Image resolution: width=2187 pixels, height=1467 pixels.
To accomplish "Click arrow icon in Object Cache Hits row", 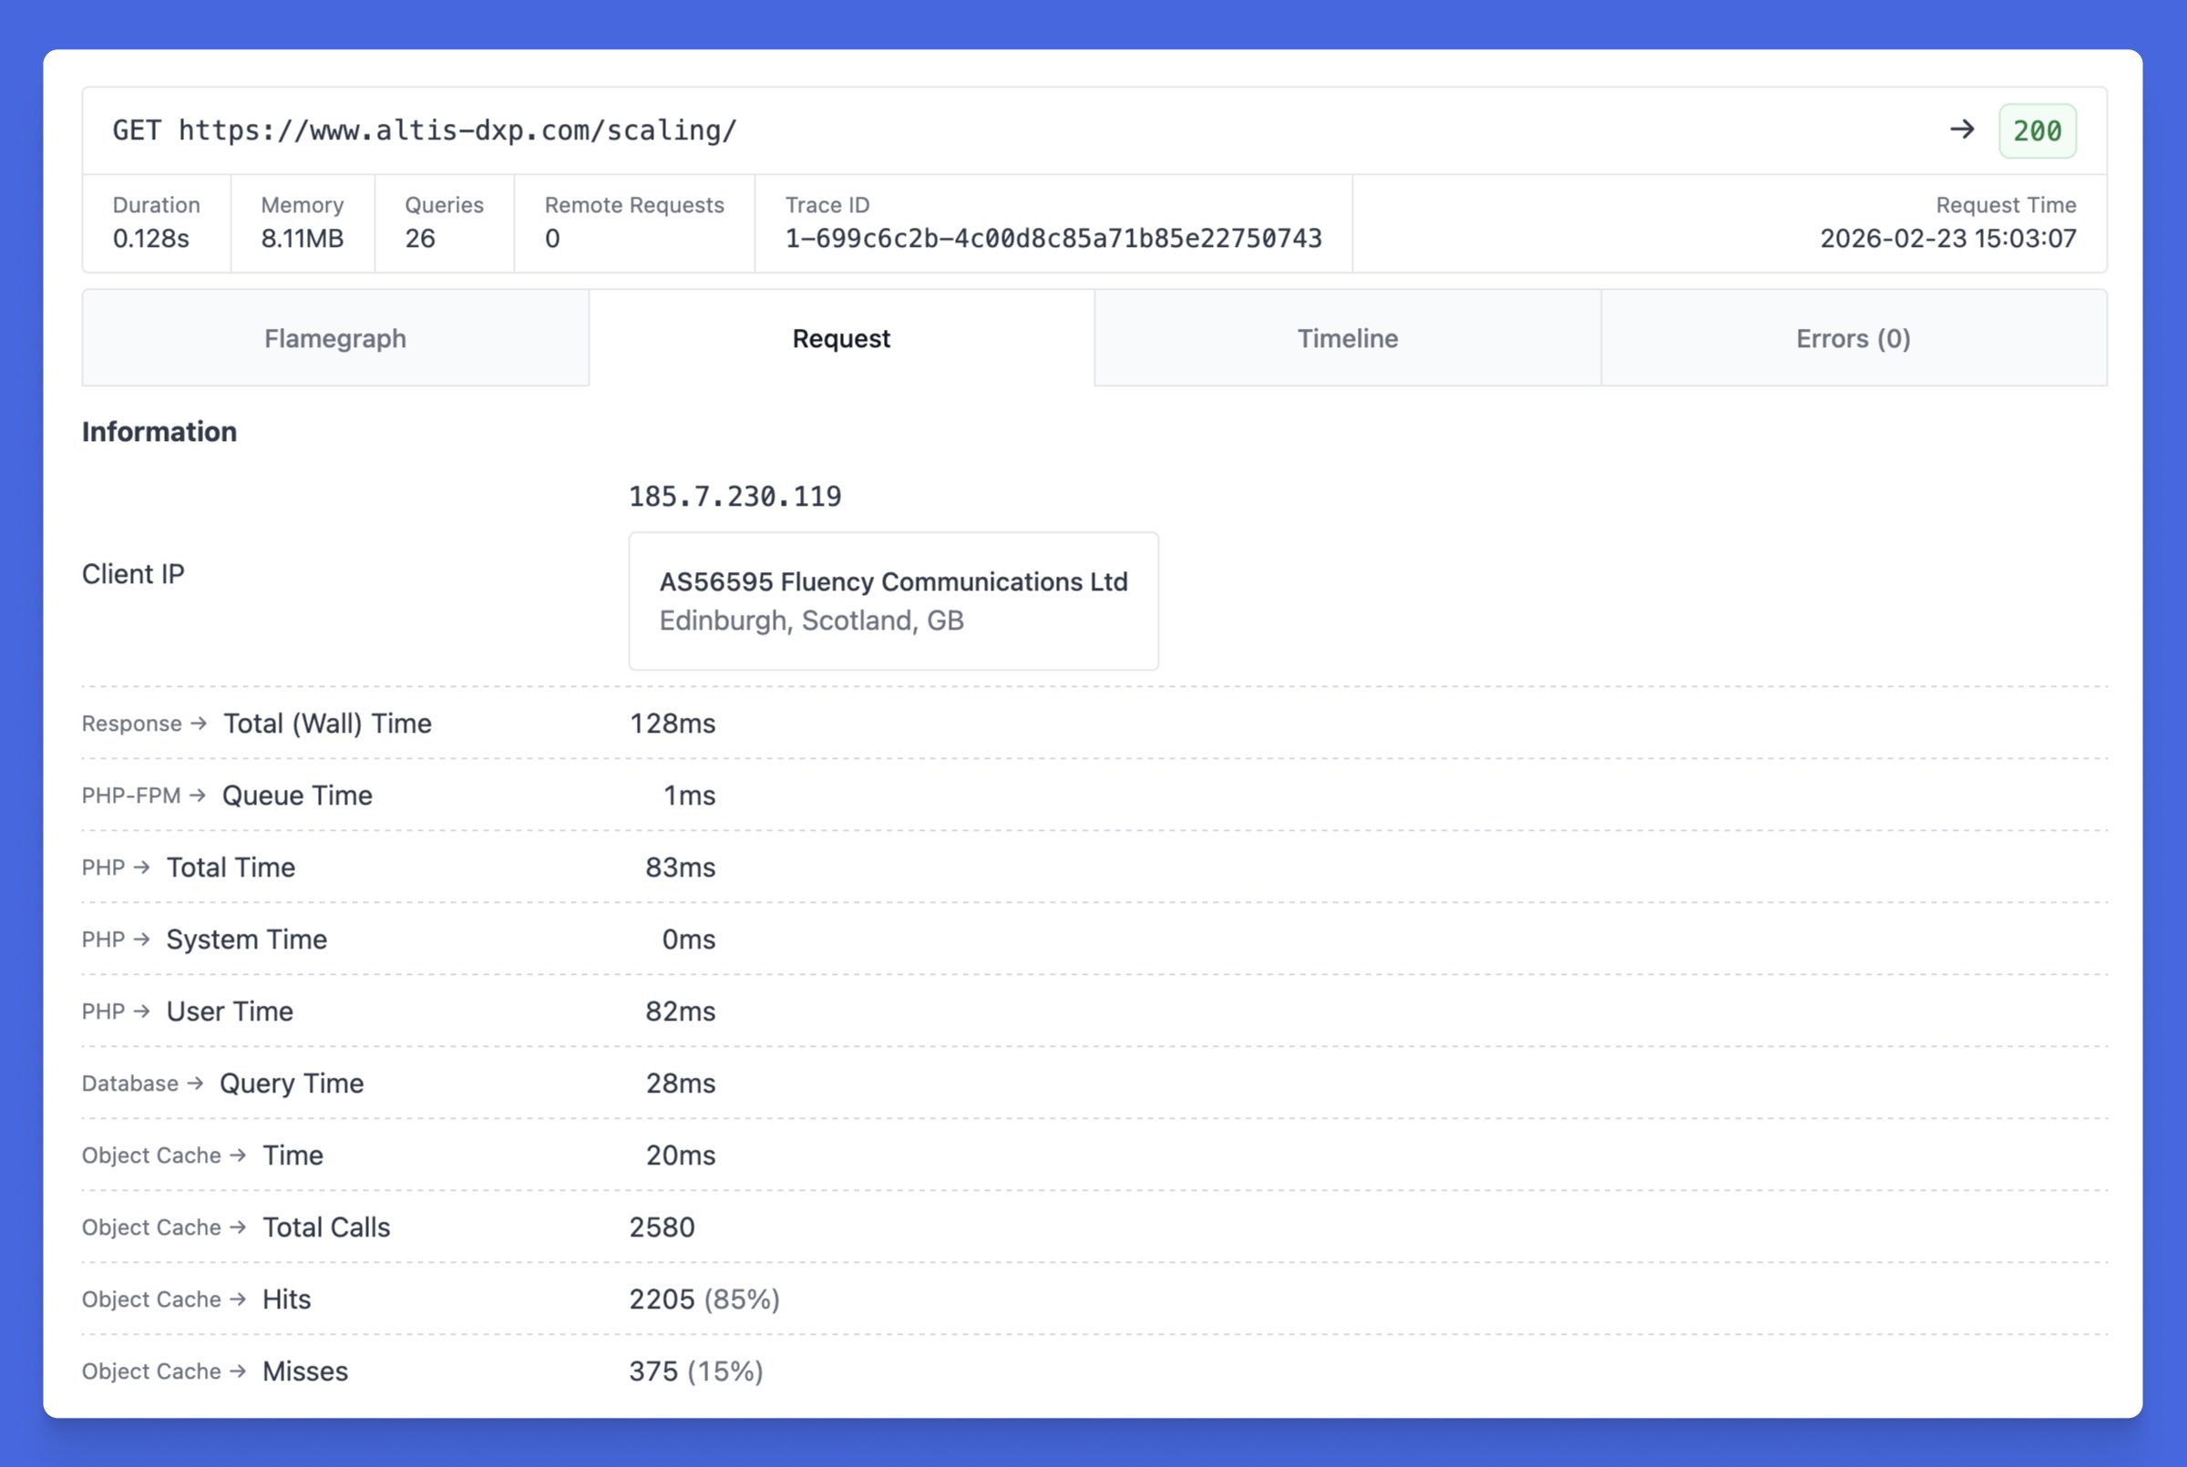I will [238, 1298].
